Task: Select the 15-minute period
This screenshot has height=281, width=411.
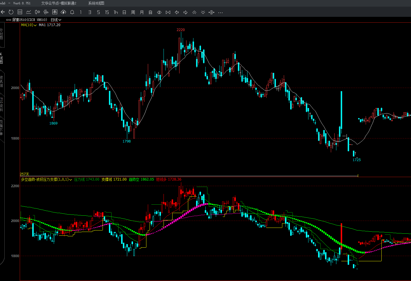Action: point(107,12)
